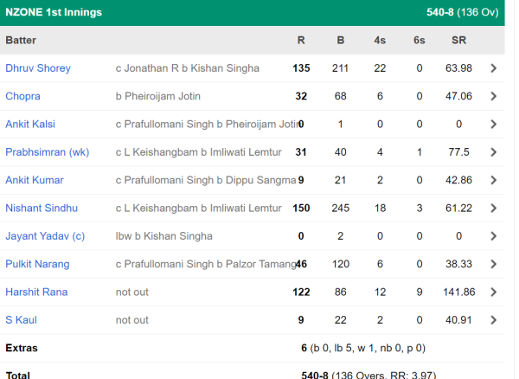Expand Harshit Rana row chevron
519x379 pixels.
click(493, 292)
